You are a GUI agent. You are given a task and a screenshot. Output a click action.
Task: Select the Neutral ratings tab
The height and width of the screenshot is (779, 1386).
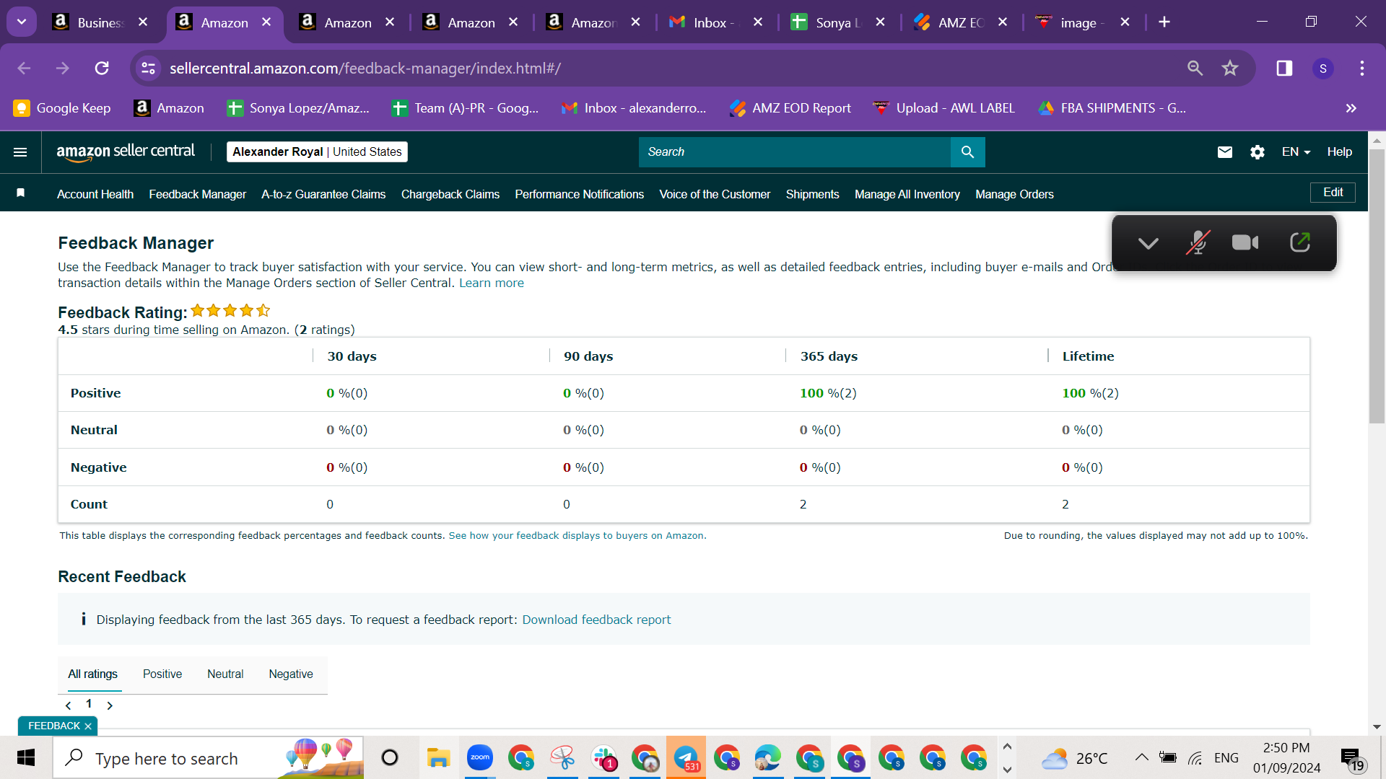[x=225, y=674]
